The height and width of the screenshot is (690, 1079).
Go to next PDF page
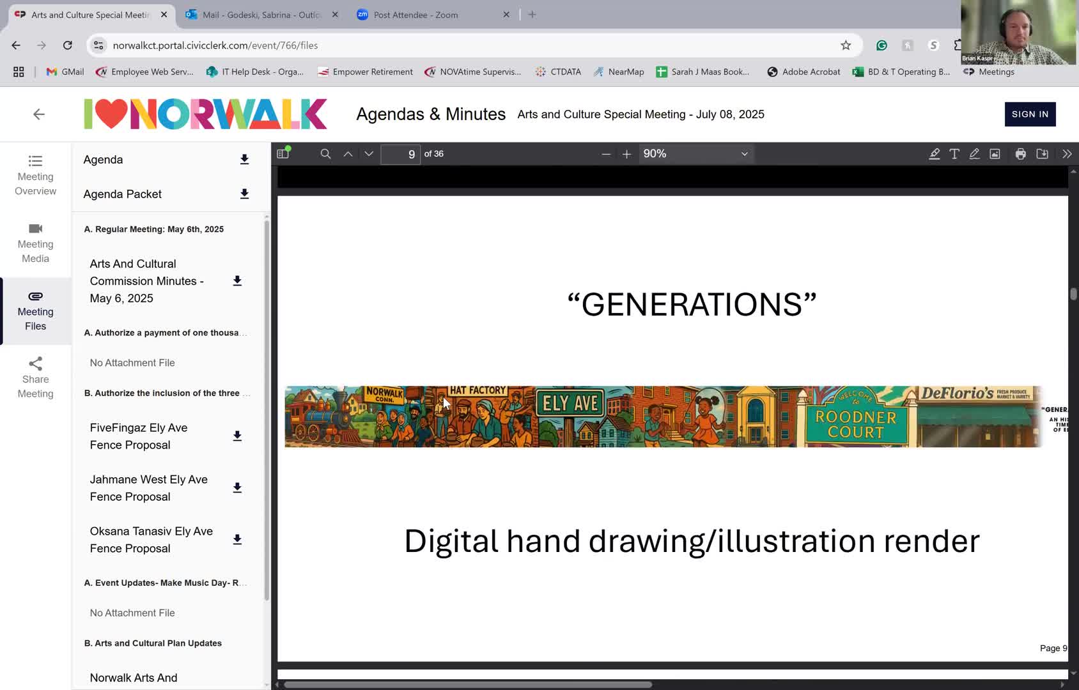pyautogui.click(x=369, y=153)
